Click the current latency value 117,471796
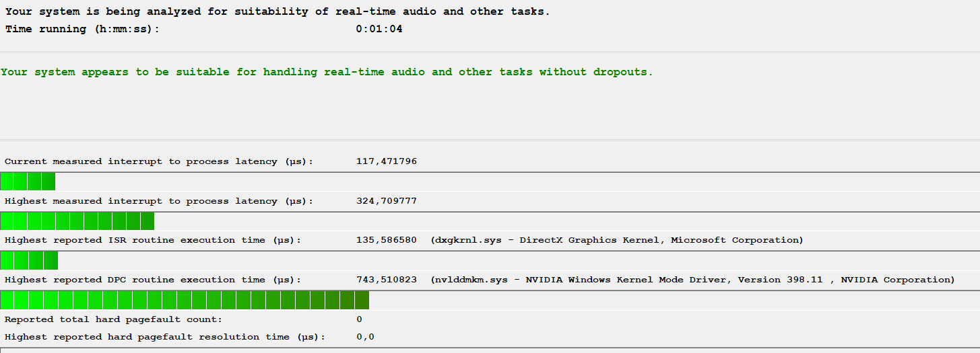 (x=386, y=161)
